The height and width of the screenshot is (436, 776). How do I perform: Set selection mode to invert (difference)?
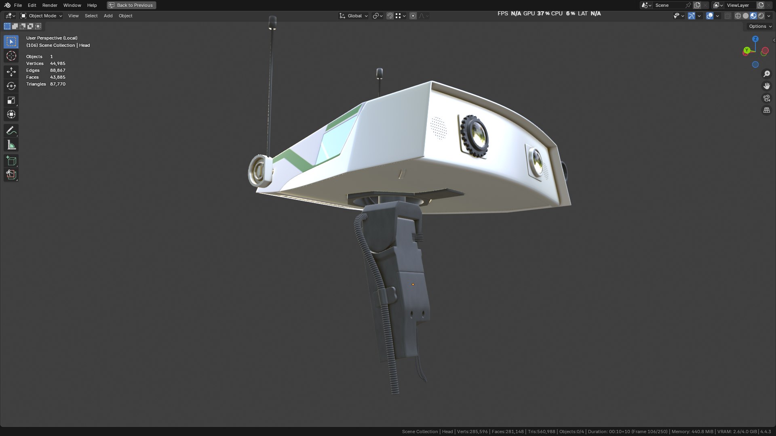pyautogui.click(x=30, y=26)
